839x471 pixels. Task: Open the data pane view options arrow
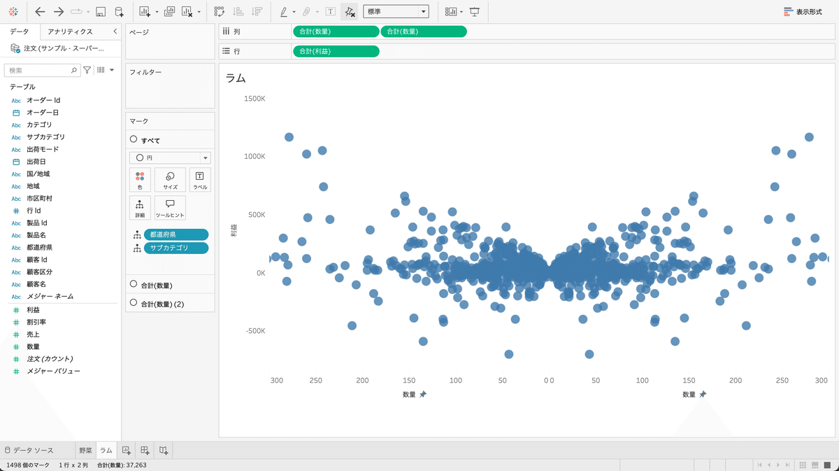(x=112, y=70)
